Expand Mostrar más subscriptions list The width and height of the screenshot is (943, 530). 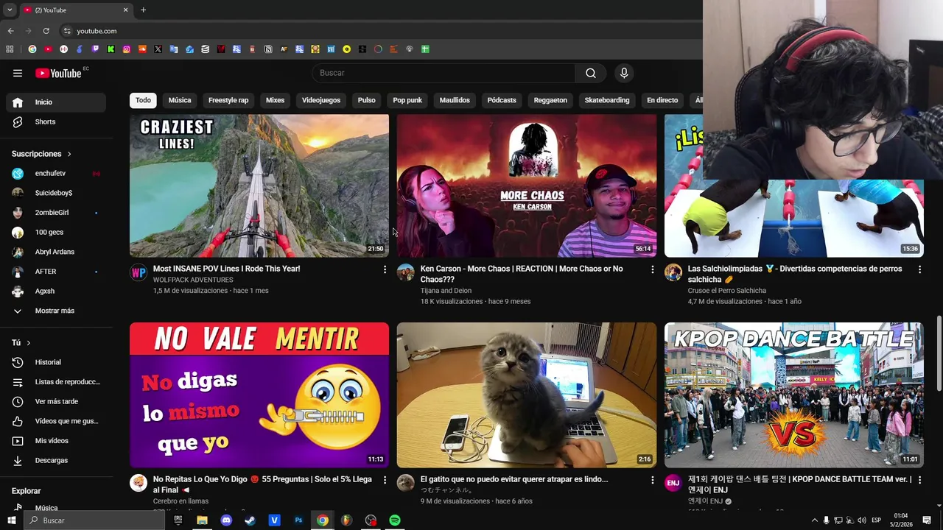pyautogui.click(x=56, y=311)
